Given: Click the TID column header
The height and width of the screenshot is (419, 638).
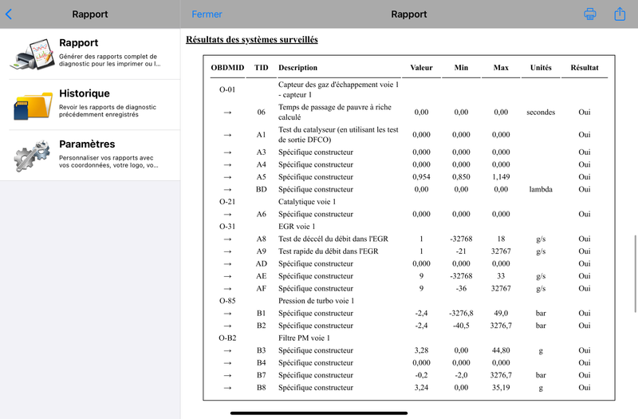Looking at the screenshot, I should pos(262,68).
